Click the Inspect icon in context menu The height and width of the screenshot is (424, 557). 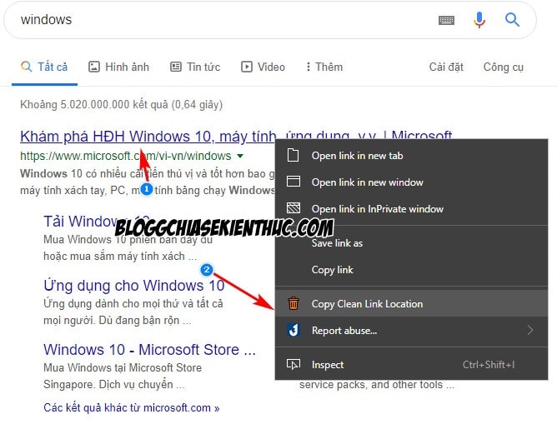(294, 364)
